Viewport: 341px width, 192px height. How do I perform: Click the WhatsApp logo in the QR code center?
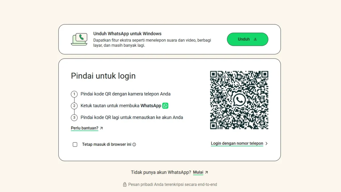[x=239, y=100]
